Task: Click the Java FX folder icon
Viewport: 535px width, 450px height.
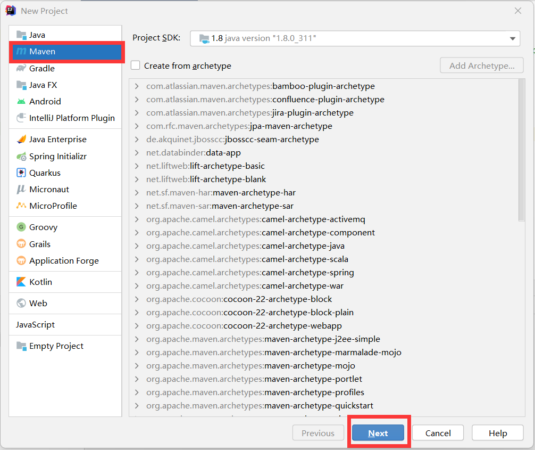Action: [21, 85]
